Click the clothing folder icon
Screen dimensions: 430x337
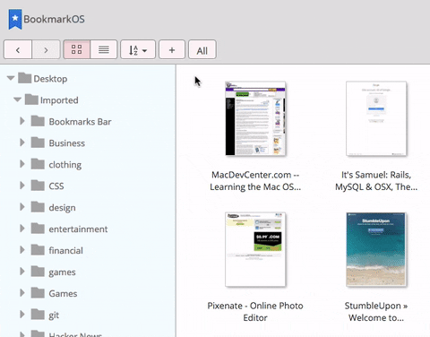(x=38, y=164)
